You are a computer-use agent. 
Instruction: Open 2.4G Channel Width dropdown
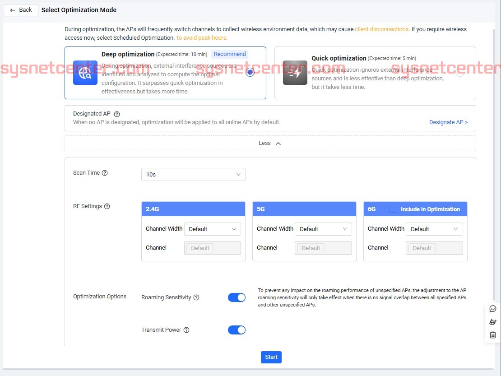(x=213, y=229)
